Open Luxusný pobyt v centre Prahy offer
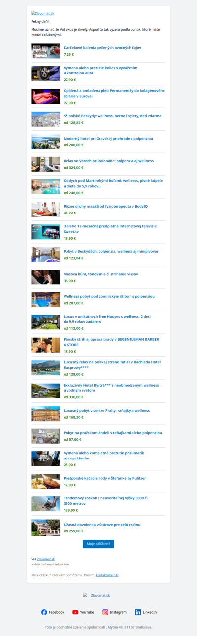This screenshot has height=636, width=197. pyautogui.click(x=106, y=410)
